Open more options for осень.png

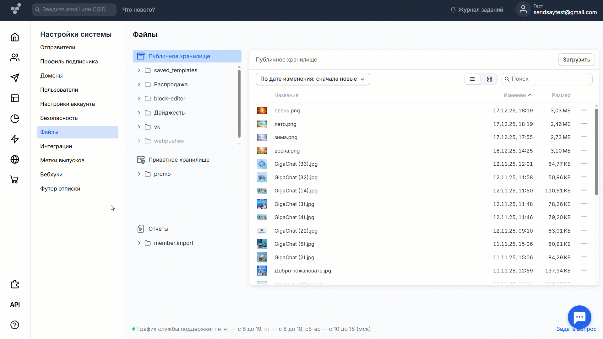(584, 110)
